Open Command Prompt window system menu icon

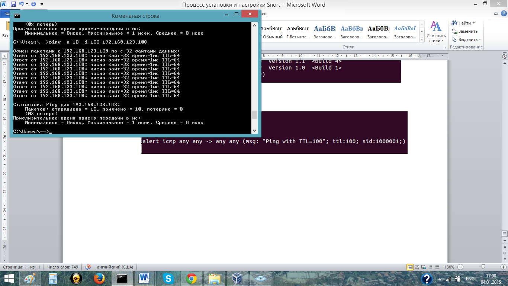[17, 16]
